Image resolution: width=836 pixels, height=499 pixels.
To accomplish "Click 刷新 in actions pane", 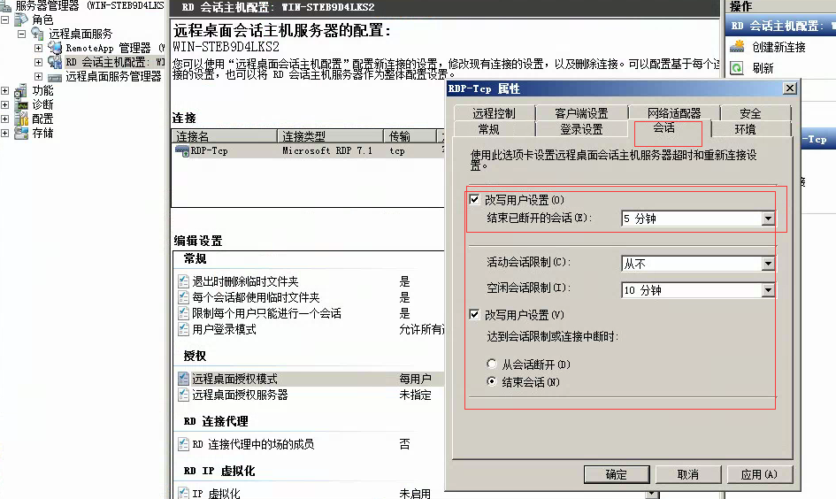I will [x=763, y=68].
